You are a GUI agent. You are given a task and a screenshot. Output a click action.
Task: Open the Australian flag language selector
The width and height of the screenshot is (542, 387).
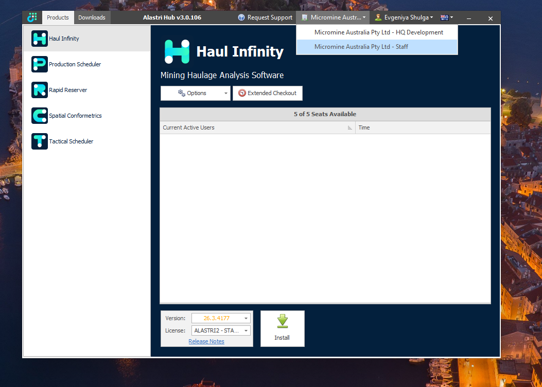(x=447, y=17)
